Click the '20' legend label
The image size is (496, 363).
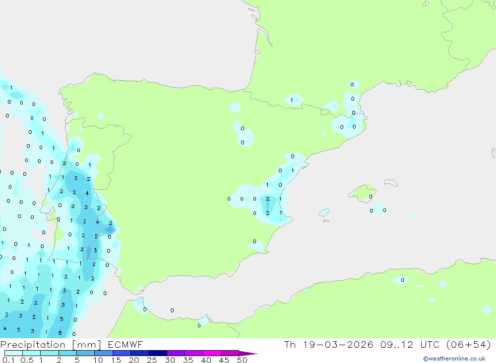pyautogui.click(x=134, y=360)
